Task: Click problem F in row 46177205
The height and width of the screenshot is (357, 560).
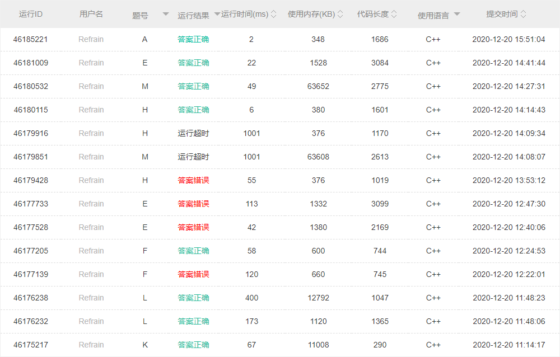Action: tap(145, 251)
